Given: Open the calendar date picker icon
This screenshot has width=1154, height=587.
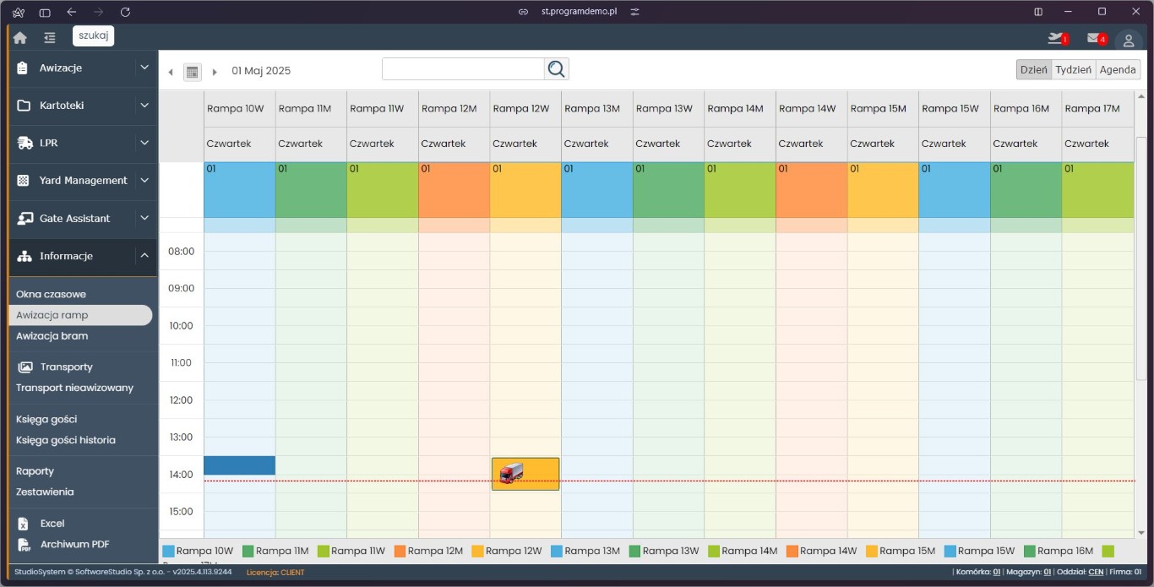Looking at the screenshot, I should coord(193,72).
